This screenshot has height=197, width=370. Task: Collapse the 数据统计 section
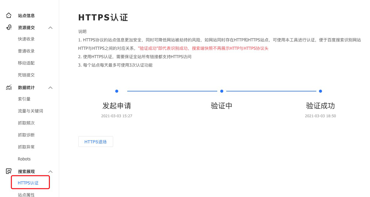coord(50,88)
